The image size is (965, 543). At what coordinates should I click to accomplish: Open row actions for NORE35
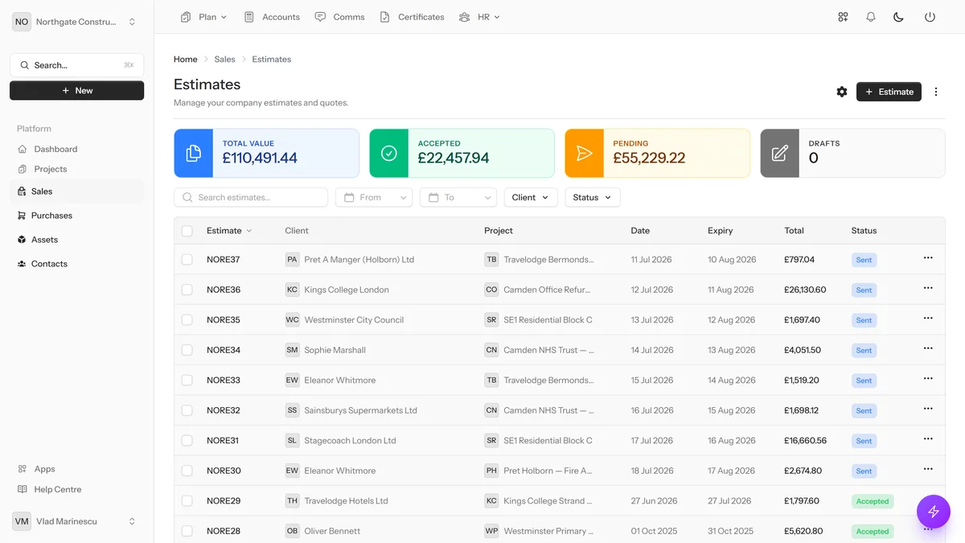click(928, 319)
